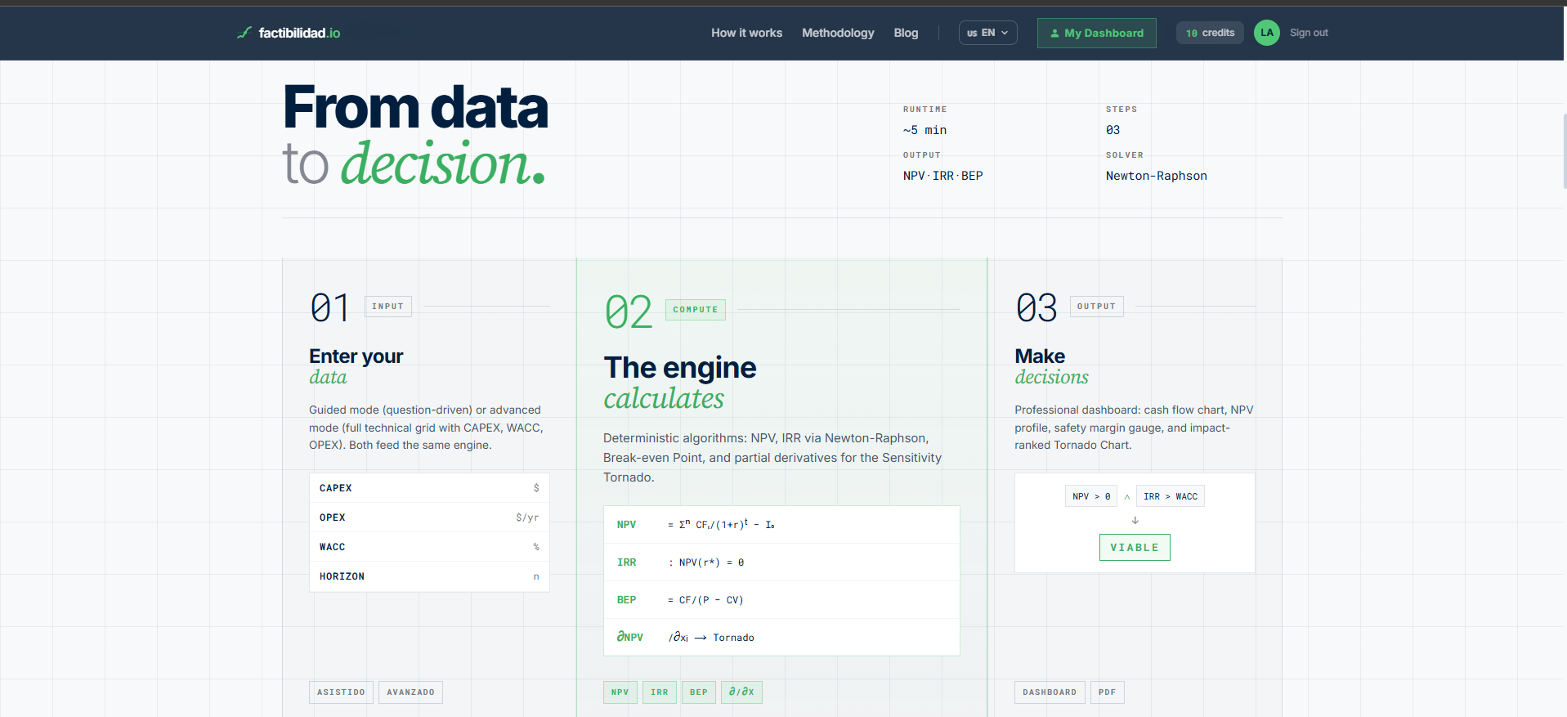Click the OPEX input row
The width and height of the screenshot is (1567, 717).
click(x=429, y=518)
